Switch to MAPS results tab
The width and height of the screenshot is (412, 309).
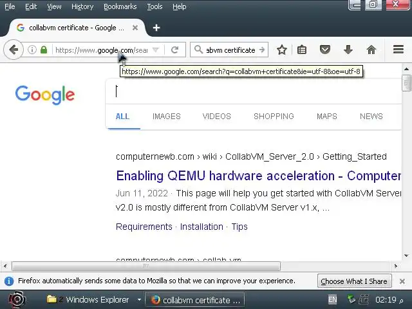click(x=326, y=117)
